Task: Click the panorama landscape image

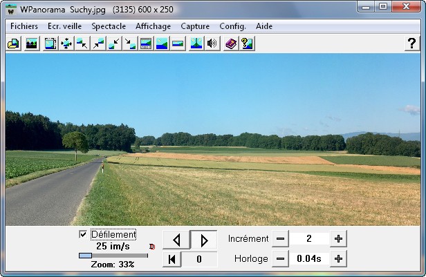Action: pos(213,140)
